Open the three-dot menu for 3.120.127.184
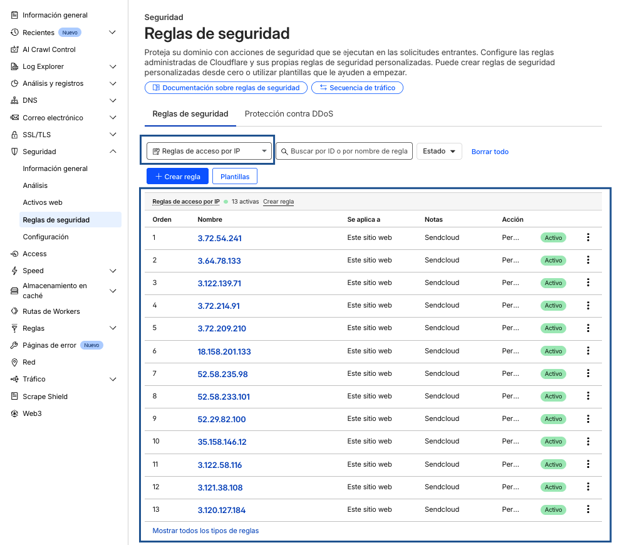This screenshot has width=617, height=545. [588, 509]
